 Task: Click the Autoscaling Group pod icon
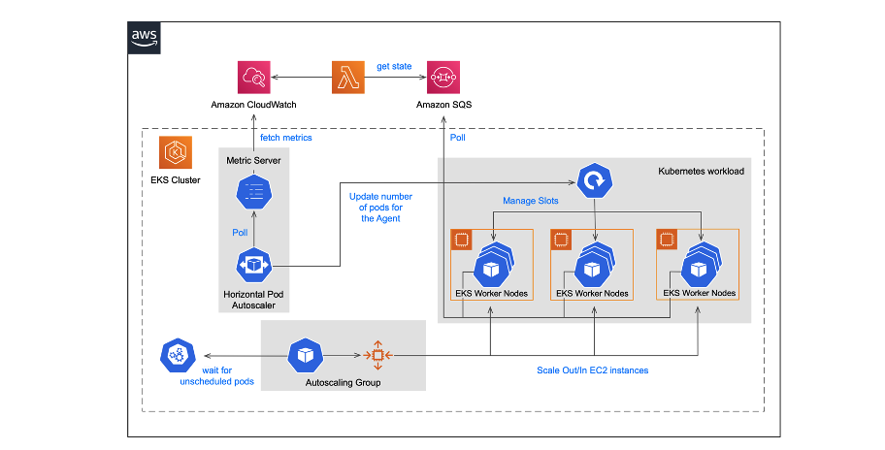coord(307,356)
